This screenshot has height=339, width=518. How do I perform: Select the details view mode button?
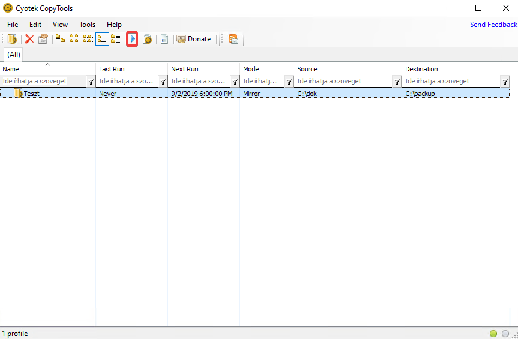[x=102, y=39]
